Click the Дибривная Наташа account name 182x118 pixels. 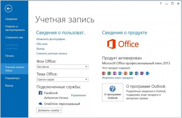click(x=56, y=98)
